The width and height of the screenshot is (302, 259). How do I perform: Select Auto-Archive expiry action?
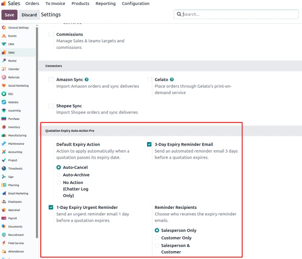(x=59, y=175)
